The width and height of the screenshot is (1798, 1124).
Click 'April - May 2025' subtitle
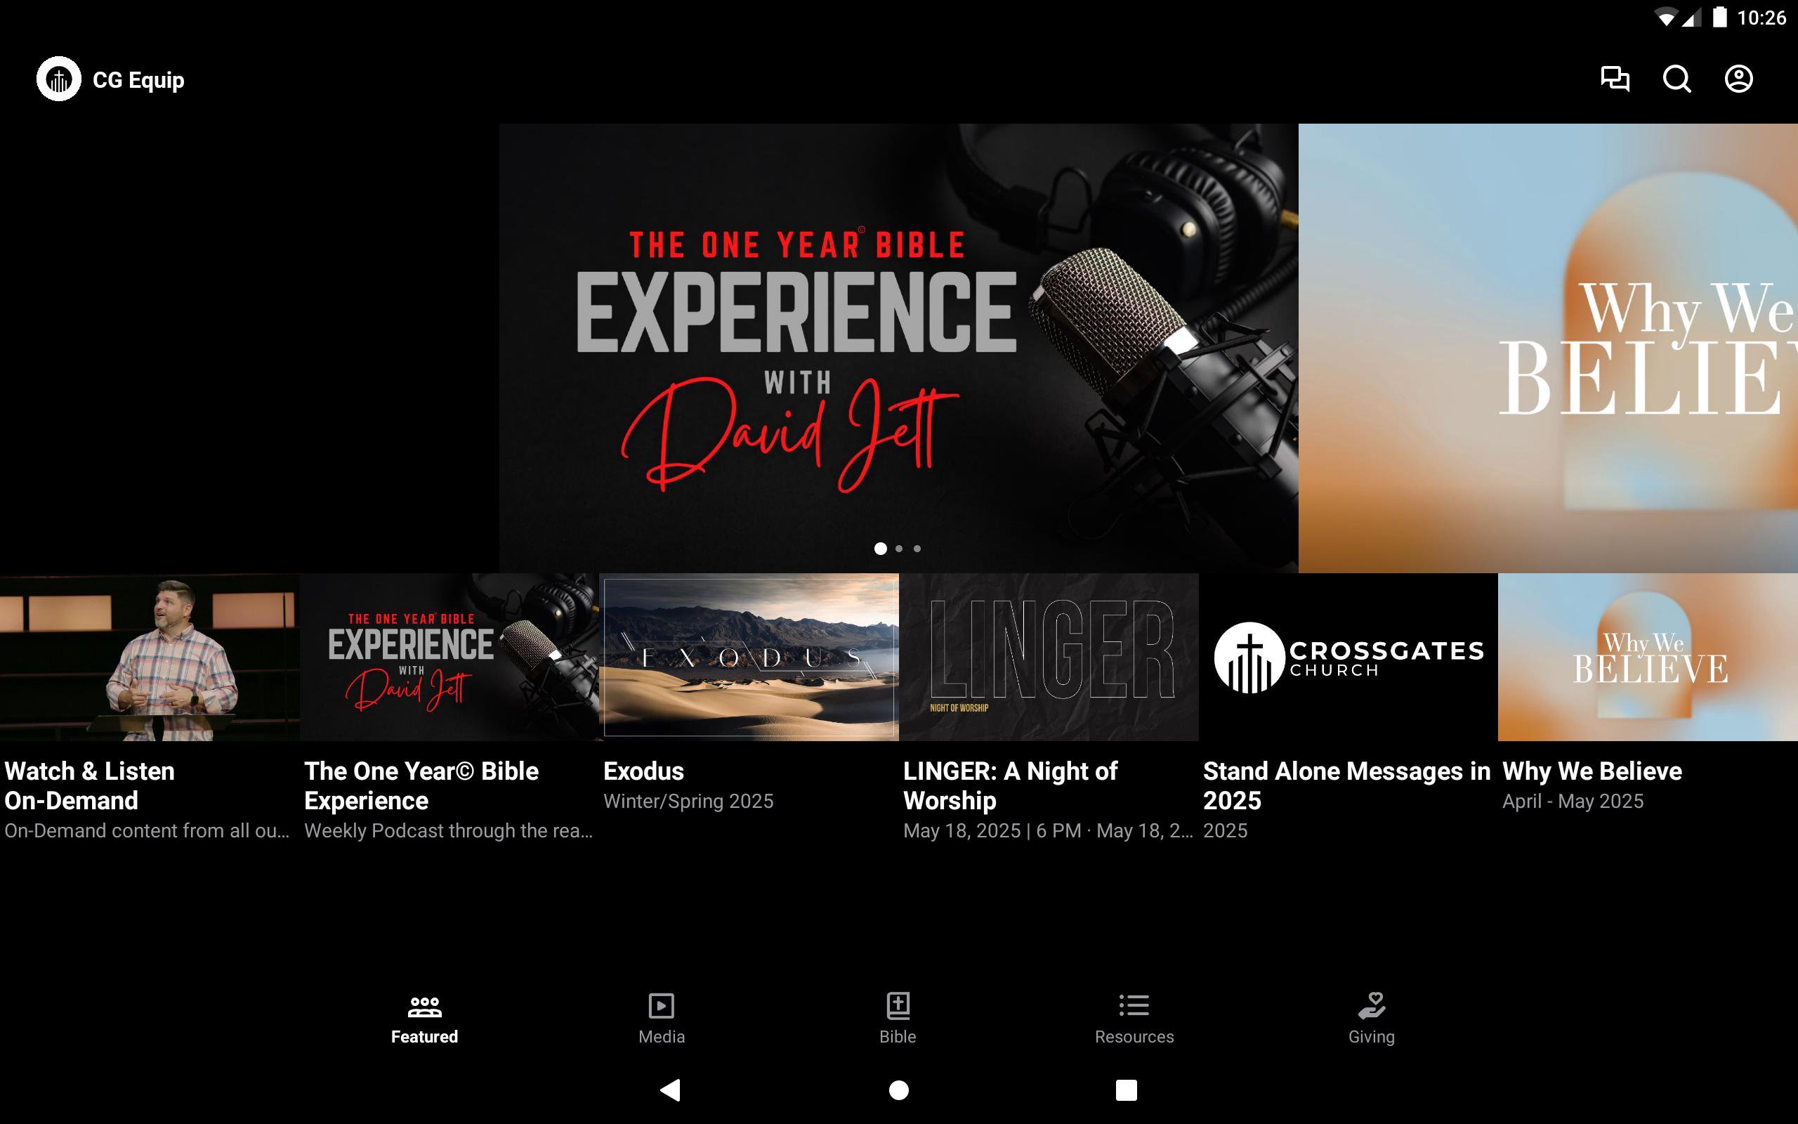[x=1573, y=802]
